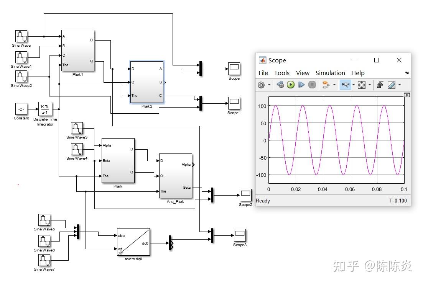Click the Step Back icon in Scope toolbar
The width and height of the screenshot is (423, 284).
[280, 85]
